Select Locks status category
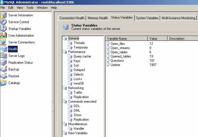 tap(78, 79)
